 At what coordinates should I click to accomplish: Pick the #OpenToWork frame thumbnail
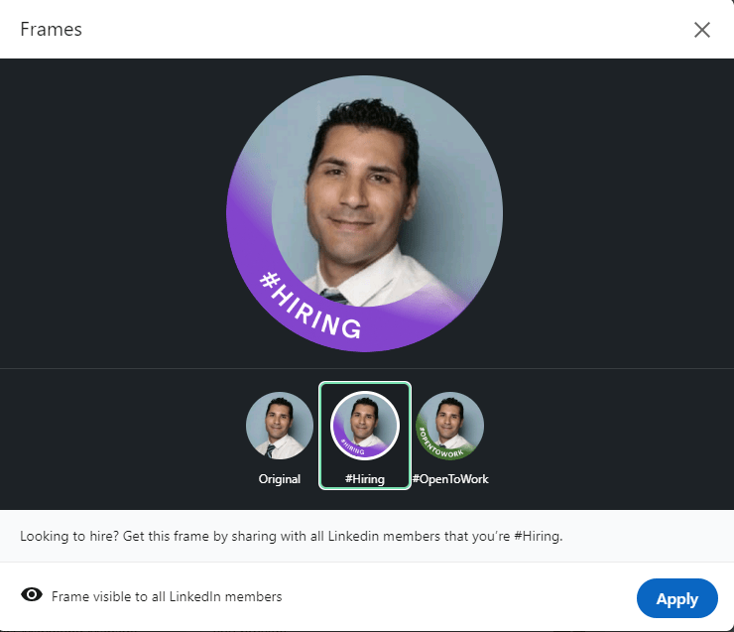click(x=449, y=426)
